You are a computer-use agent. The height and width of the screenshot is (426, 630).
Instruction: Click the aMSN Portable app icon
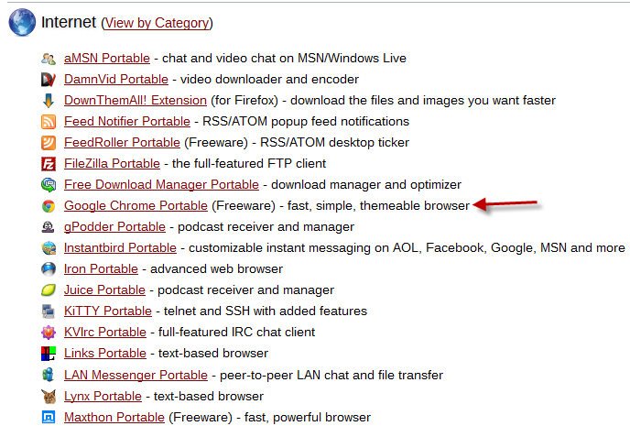(x=49, y=59)
